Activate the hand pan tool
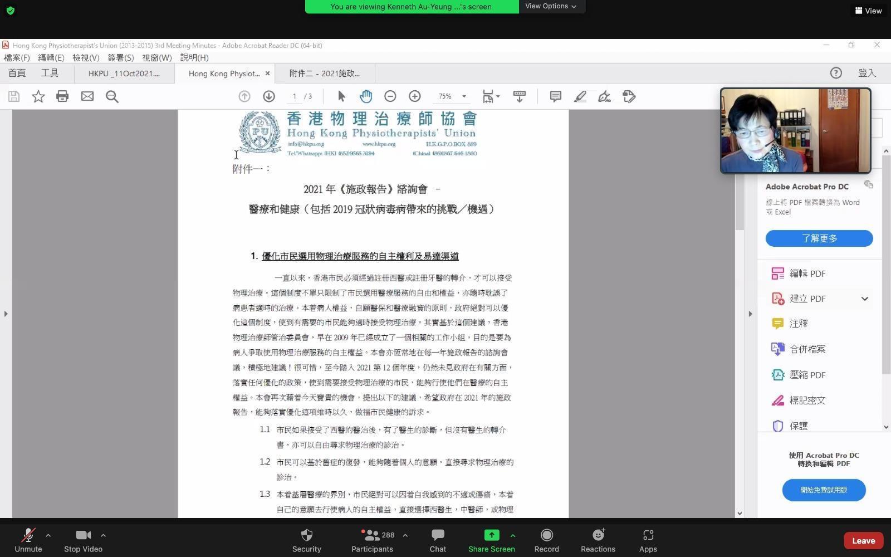This screenshot has height=557, width=891. (365, 96)
